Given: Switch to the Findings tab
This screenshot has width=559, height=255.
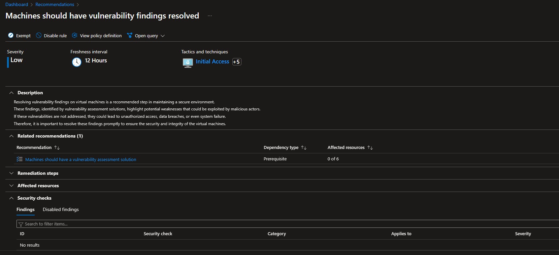Looking at the screenshot, I should [x=26, y=209].
